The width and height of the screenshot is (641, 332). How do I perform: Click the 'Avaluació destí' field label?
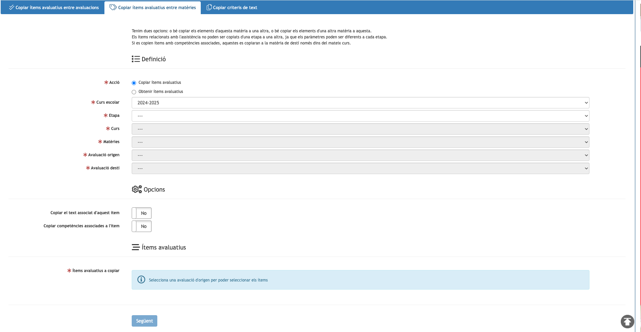click(x=105, y=168)
